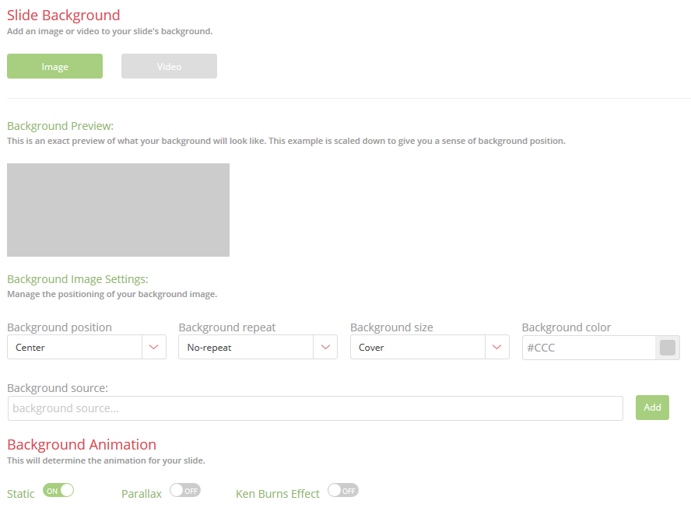Turn off the Static animation toggle
The height and width of the screenshot is (518, 691).
(x=58, y=490)
